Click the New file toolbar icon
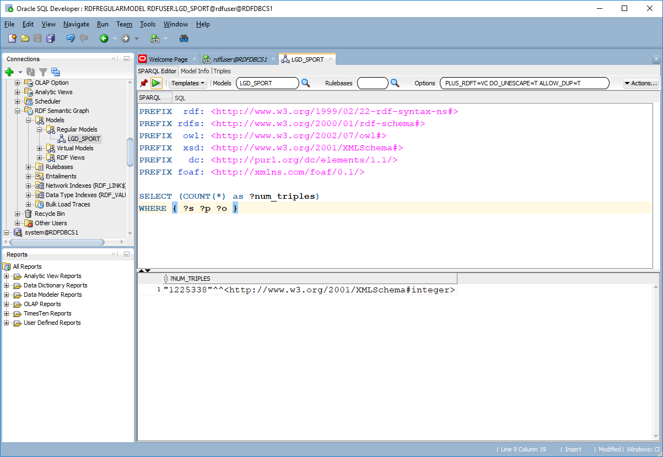Image resolution: width=663 pixels, height=457 pixels. tap(12, 39)
